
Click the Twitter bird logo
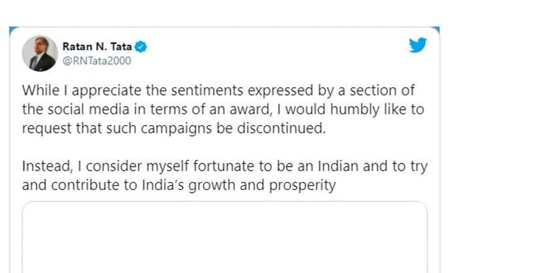(418, 45)
